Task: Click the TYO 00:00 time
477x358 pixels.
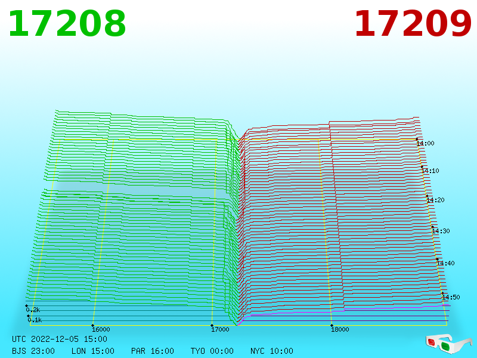Action: click(212, 351)
